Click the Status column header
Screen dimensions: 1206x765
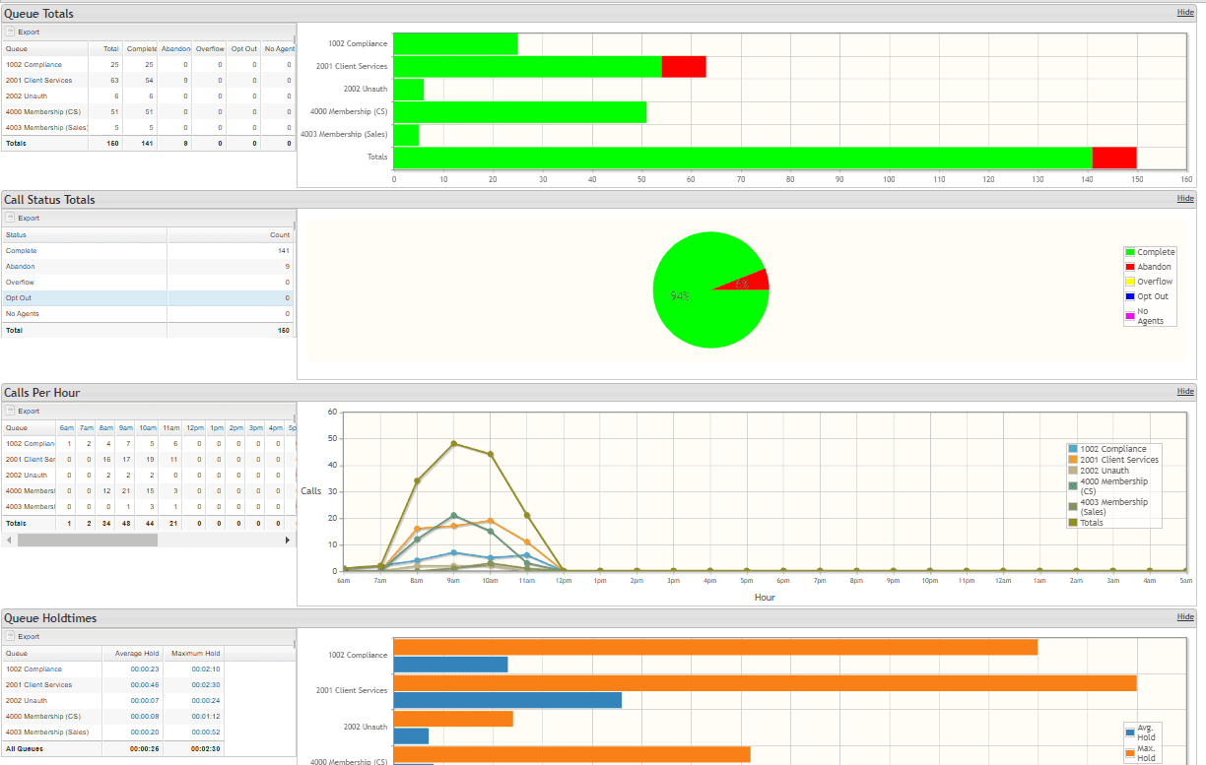point(84,235)
